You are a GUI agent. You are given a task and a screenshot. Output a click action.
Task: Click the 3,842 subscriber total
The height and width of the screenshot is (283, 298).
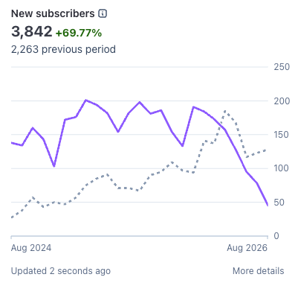[32, 32]
